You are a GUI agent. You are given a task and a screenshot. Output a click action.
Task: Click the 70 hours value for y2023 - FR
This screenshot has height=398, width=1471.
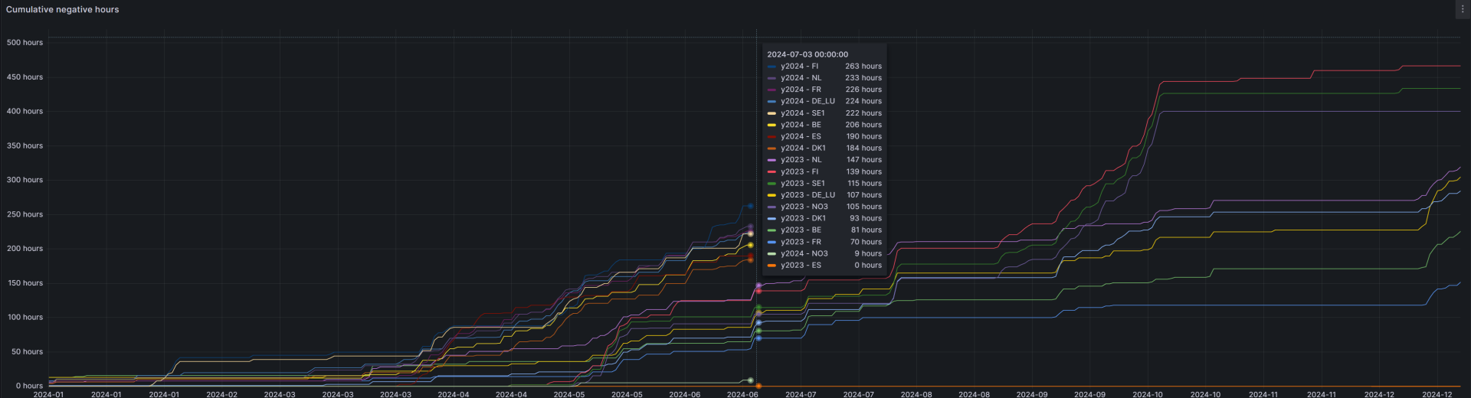point(865,242)
